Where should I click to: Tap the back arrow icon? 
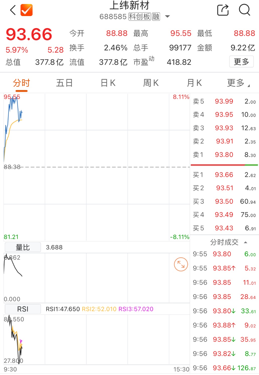13,10
